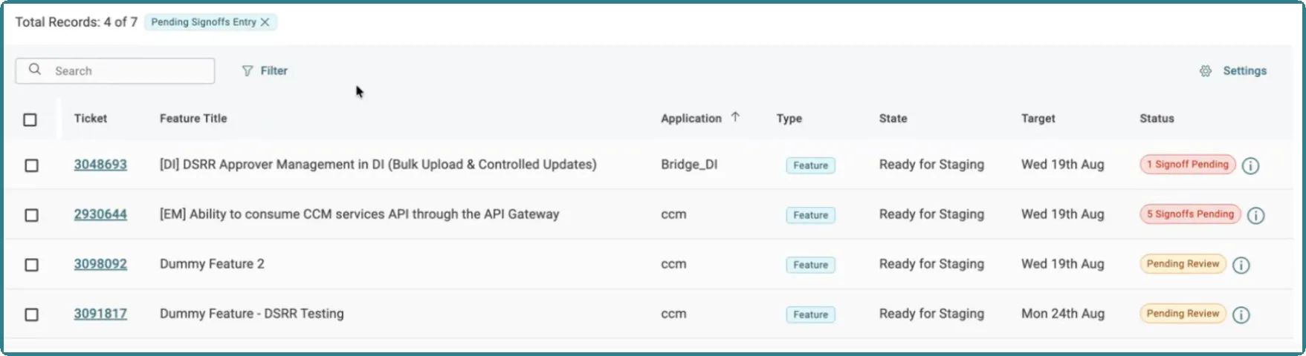Image resolution: width=1306 pixels, height=356 pixels.
Task: Check the row for ticket 3091817
Action: point(31,314)
